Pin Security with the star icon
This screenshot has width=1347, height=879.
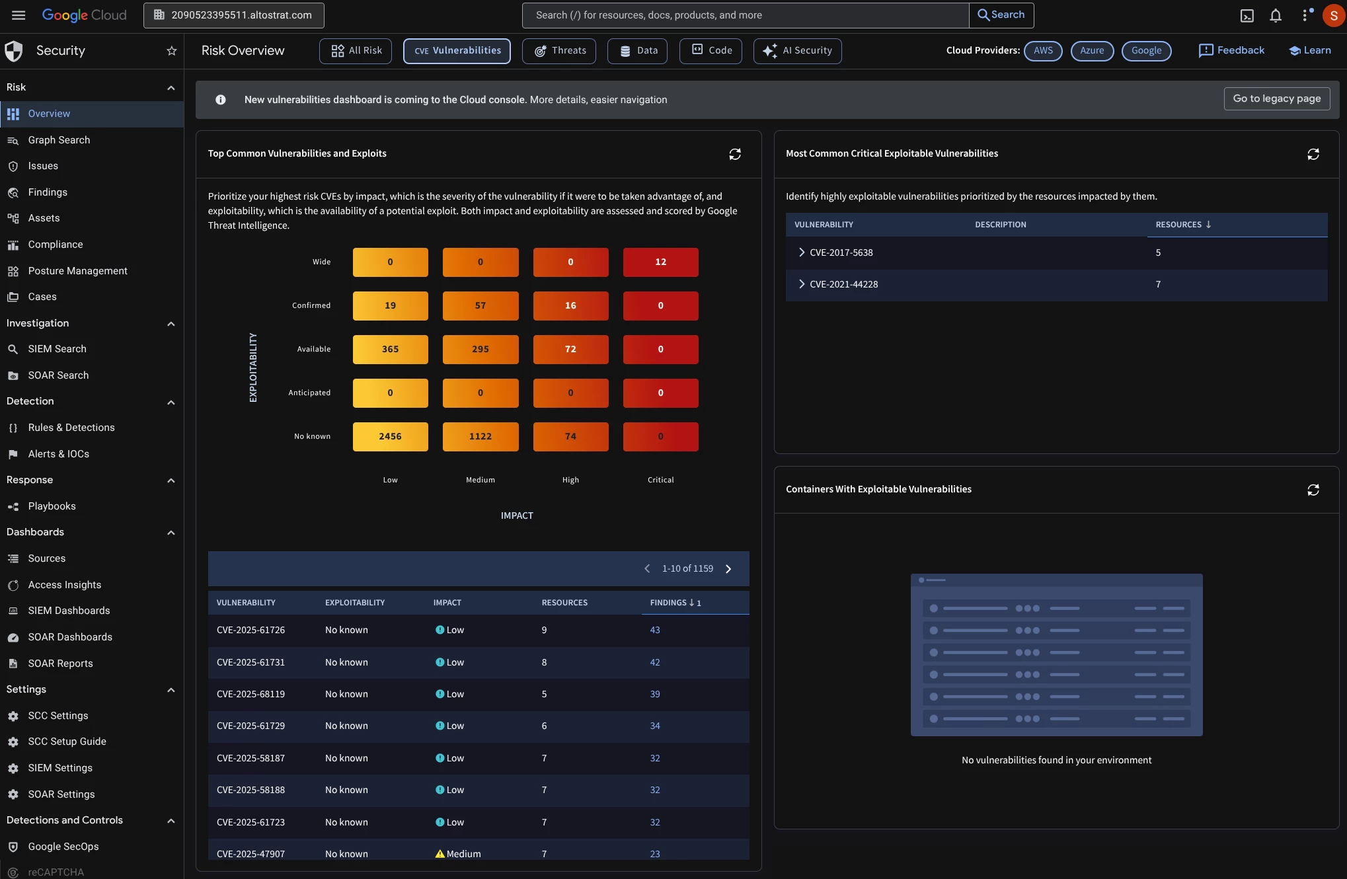172,51
